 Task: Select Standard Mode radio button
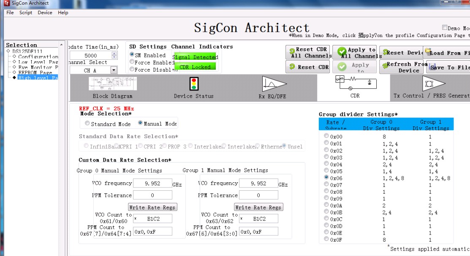[x=87, y=123]
